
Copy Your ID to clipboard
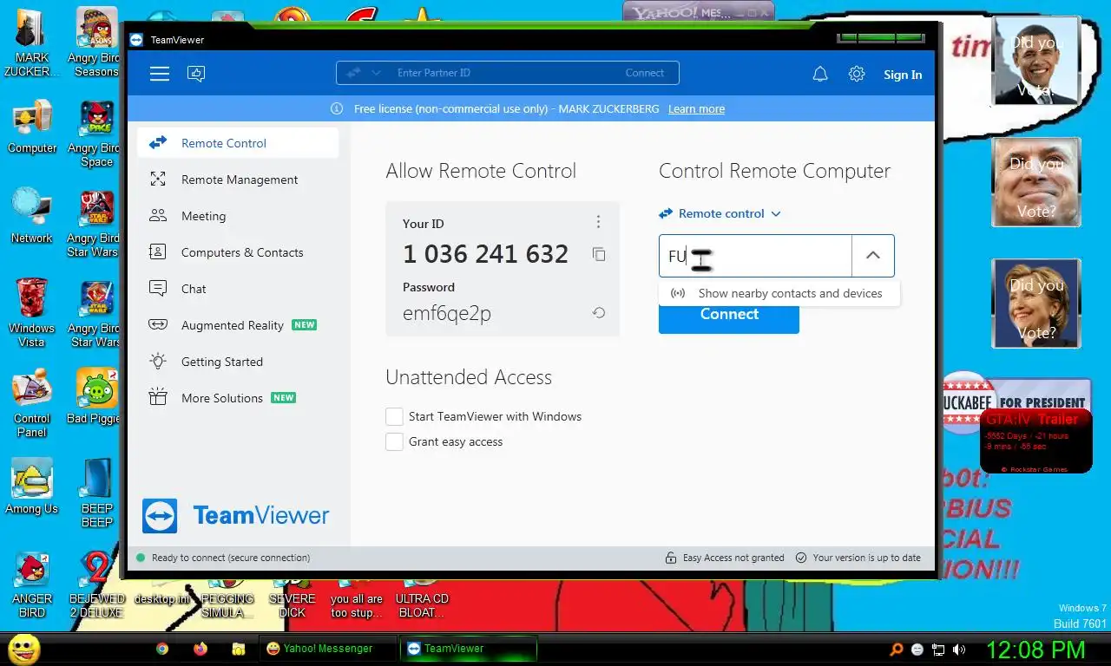[x=599, y=254]
